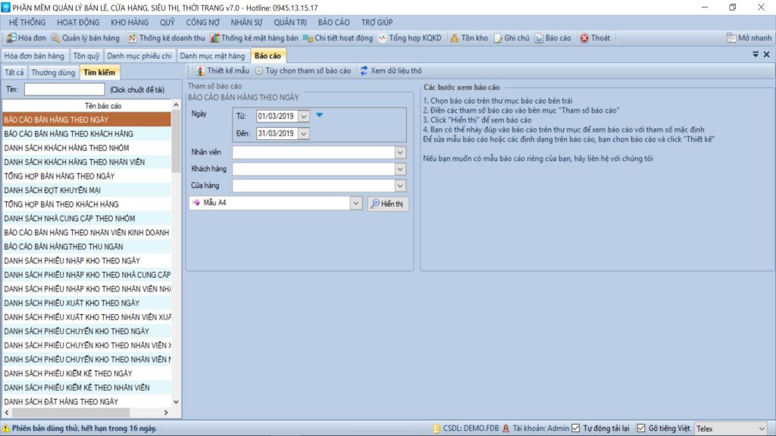
Task: Toggle the Tự động tải lại checkbox
Action: click(x=575, y=428)
